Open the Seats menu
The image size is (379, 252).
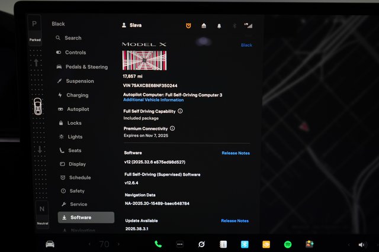click(70, 150)
